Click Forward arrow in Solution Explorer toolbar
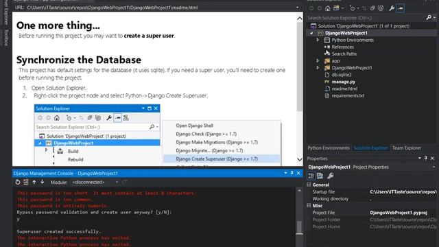This screenshot has height=247, width=439. [x=320, y=8]
